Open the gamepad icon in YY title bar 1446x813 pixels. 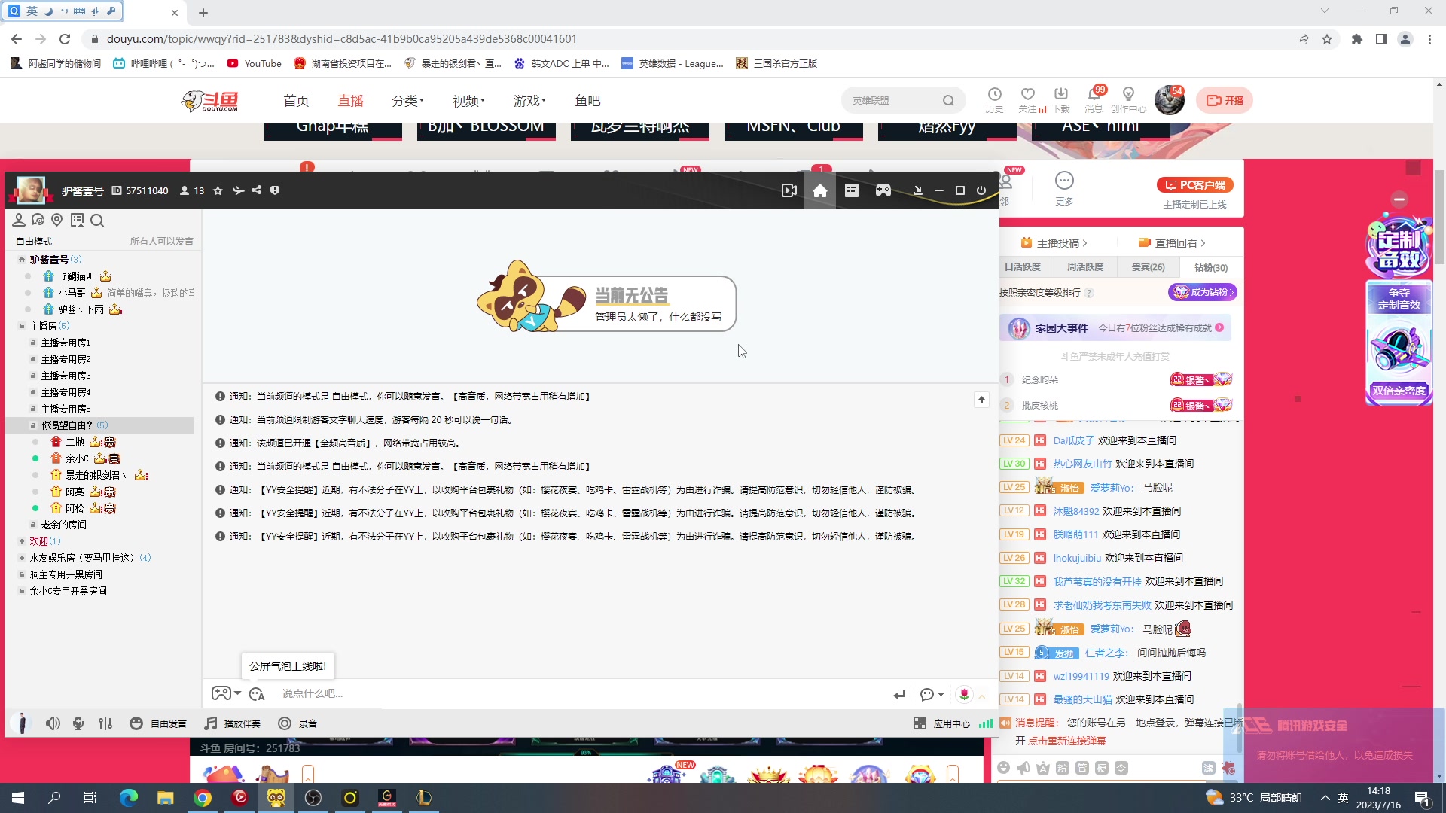point(883,191)
